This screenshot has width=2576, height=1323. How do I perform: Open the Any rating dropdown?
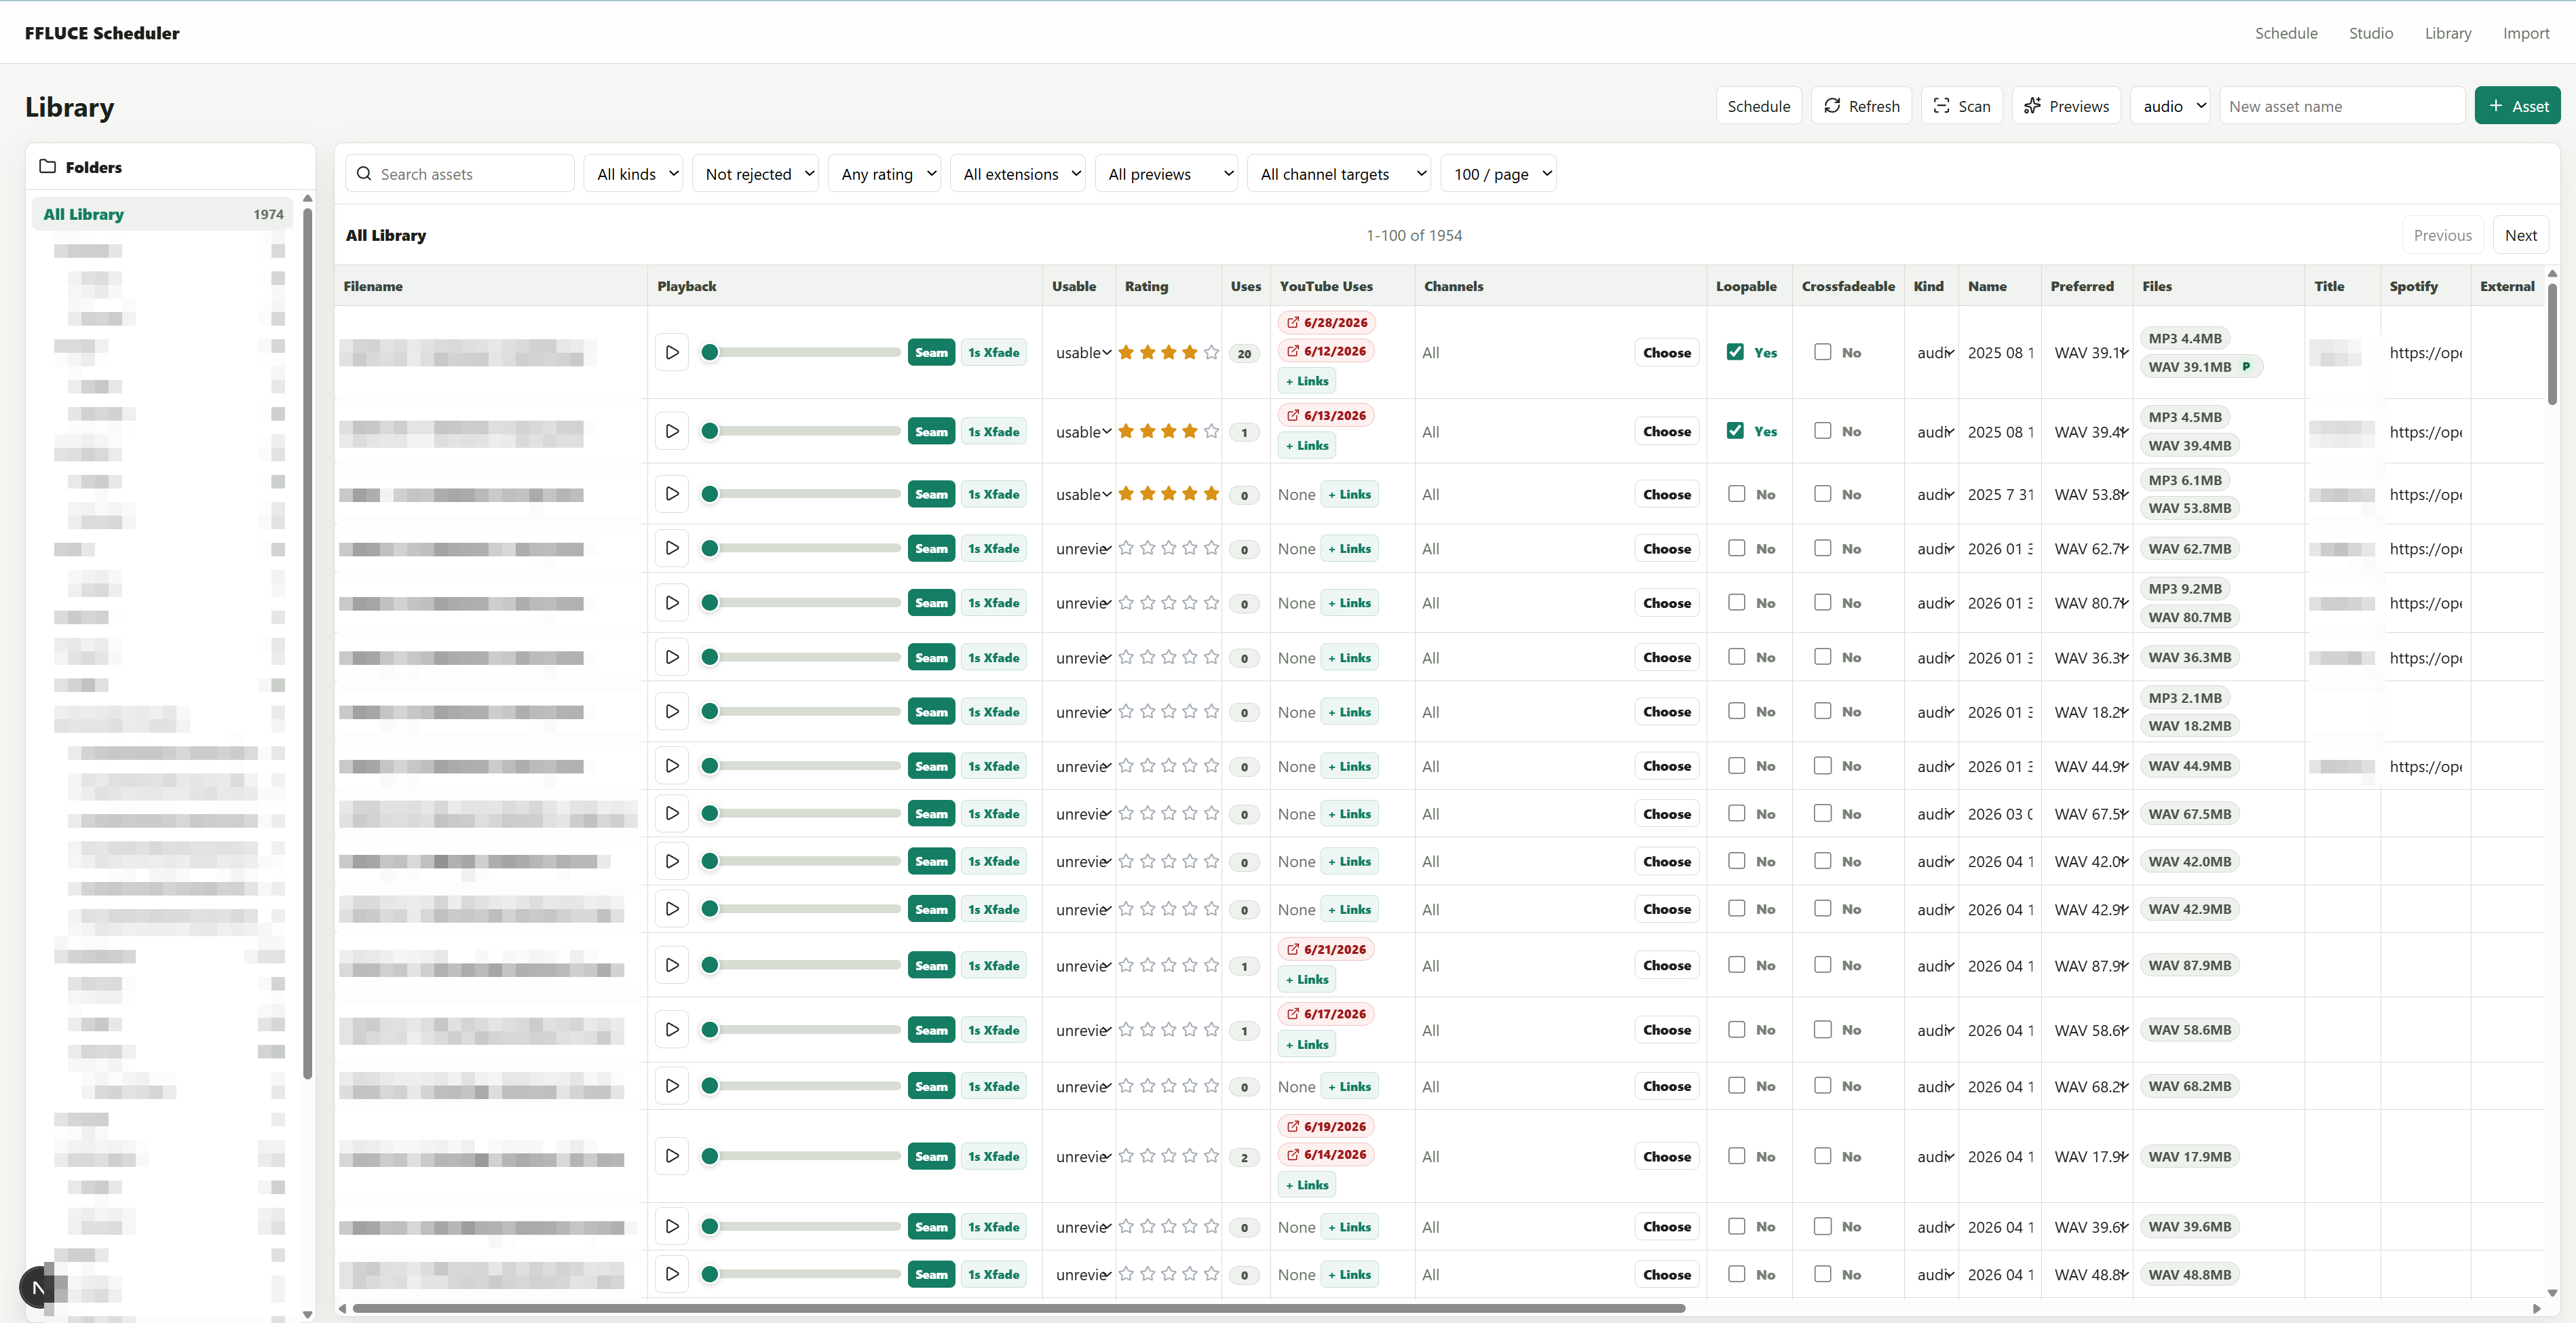tap(884, 173)
